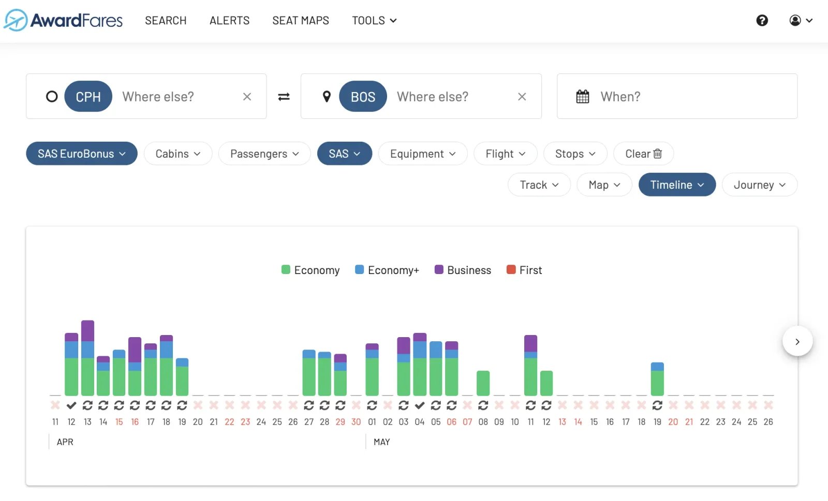Open the Passengers filter dropdown
828x501 pixels.
(264, 154)
